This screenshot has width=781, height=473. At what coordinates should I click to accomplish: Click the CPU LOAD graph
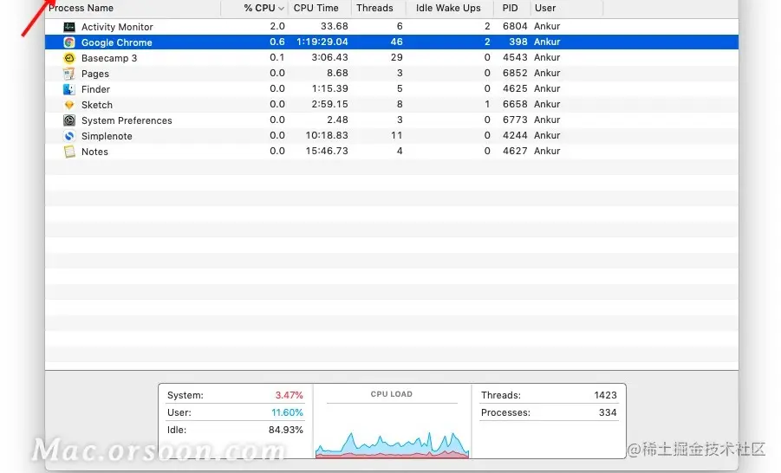pos(392,444)
